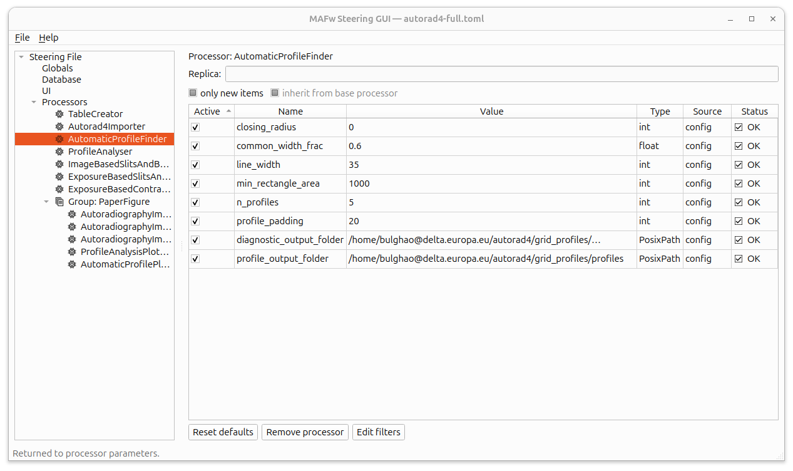This screenshot has width=793, height=471.
Task: Toggle the Active checkbox for n_profiles
Action: pos(195,202)
